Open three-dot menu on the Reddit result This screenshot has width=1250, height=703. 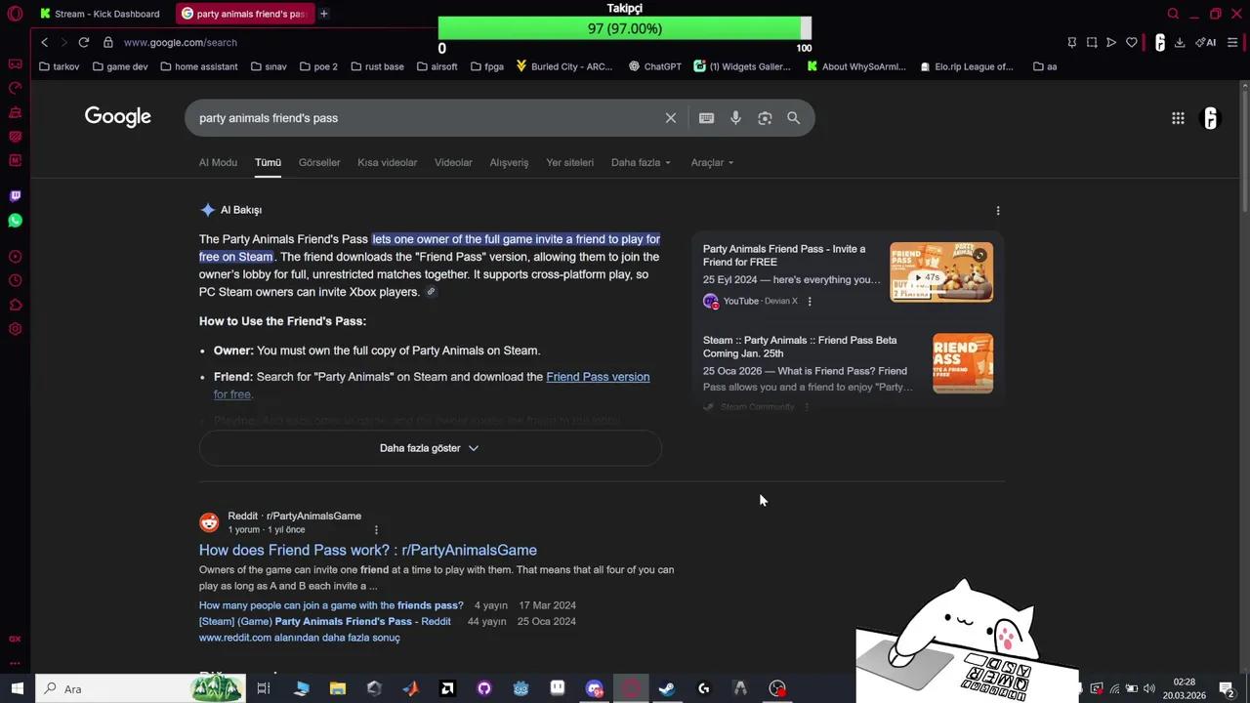tap(376, 530)
